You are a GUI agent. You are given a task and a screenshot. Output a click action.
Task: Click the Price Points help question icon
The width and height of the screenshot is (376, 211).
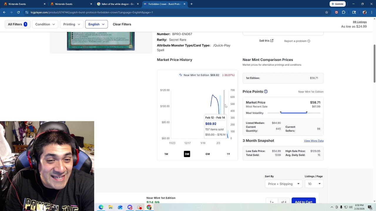266,91
